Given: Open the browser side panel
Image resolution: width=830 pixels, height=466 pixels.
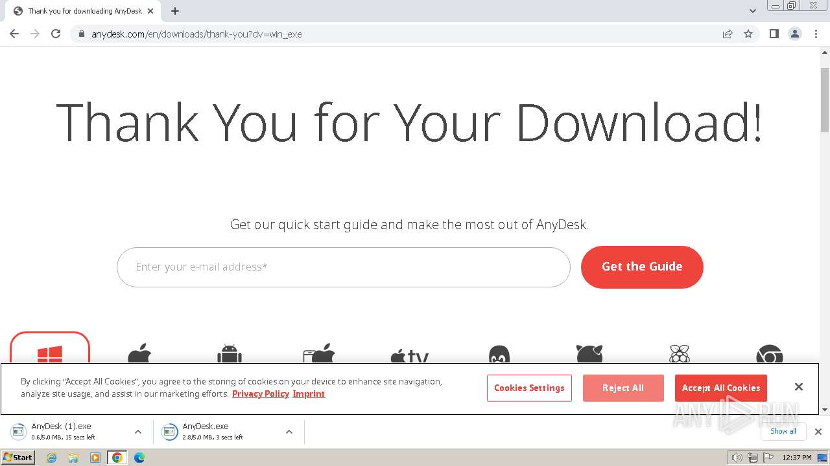Looking at the screenshot, I should 774,34.
